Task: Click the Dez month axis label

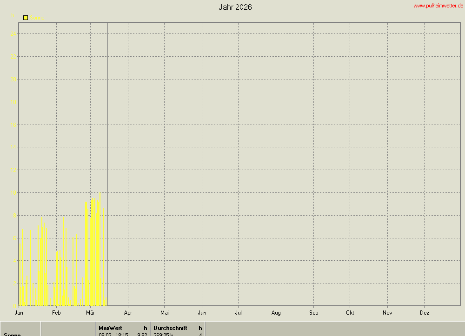Action: (x=424, y=313)
